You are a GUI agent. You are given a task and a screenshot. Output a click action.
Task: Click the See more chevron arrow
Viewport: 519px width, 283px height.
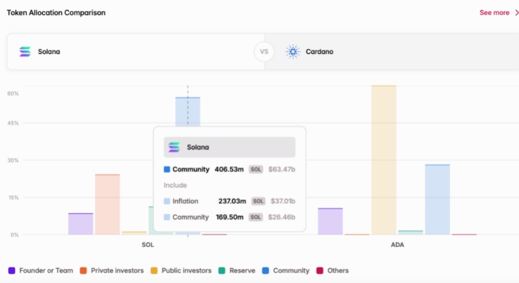coord(516,12)
